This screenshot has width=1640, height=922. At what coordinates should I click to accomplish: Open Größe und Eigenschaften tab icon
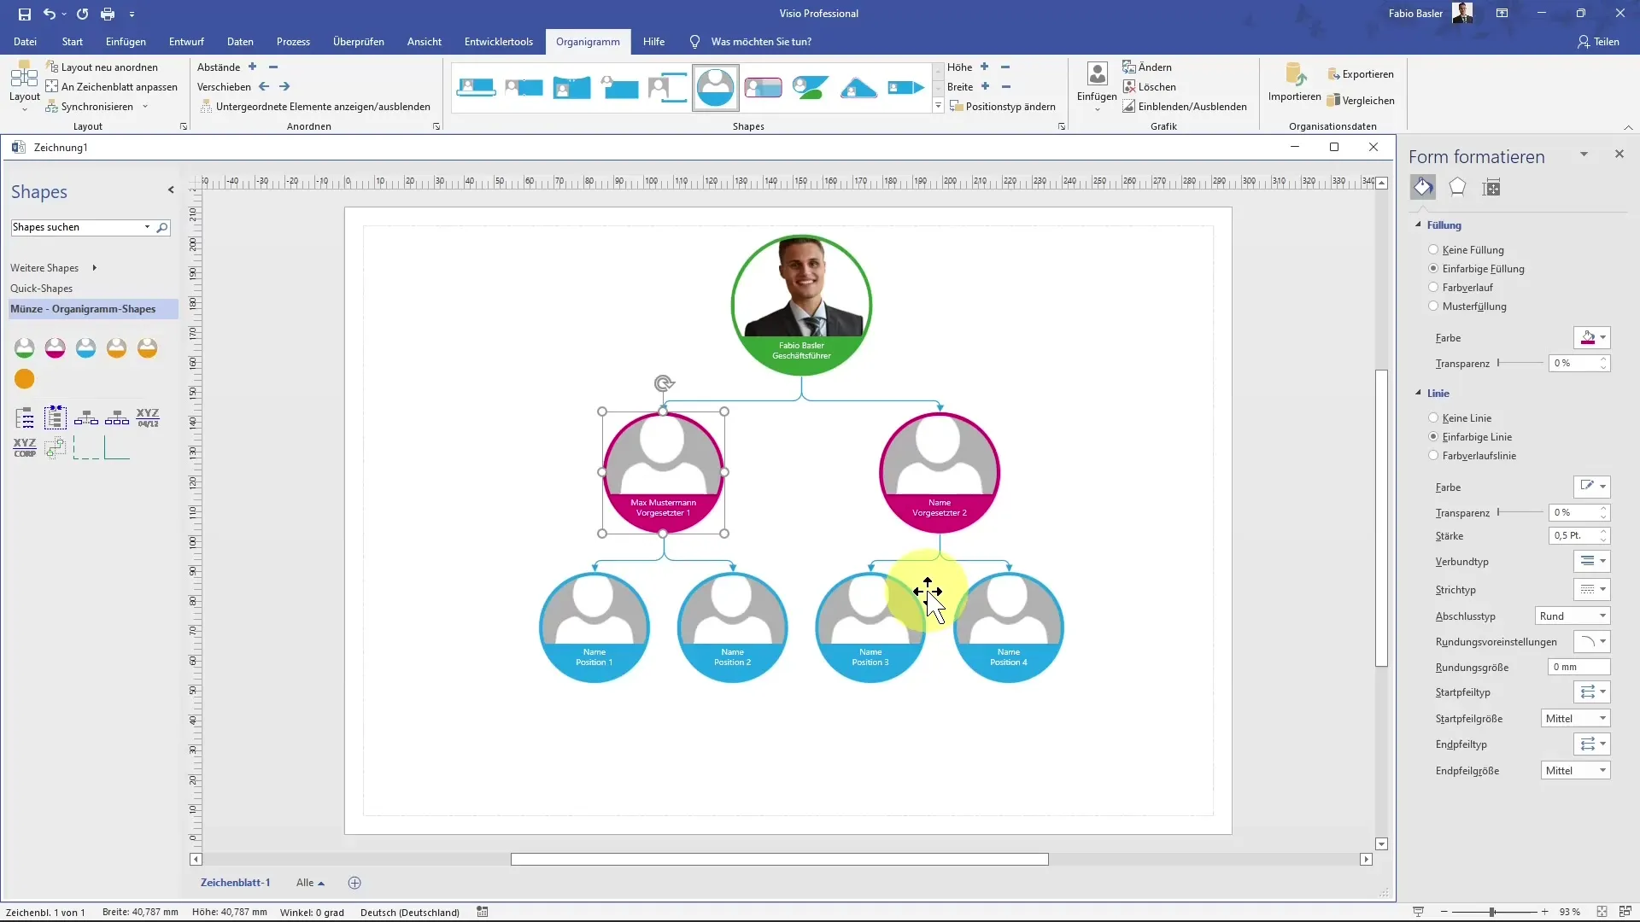[1491, 187]
